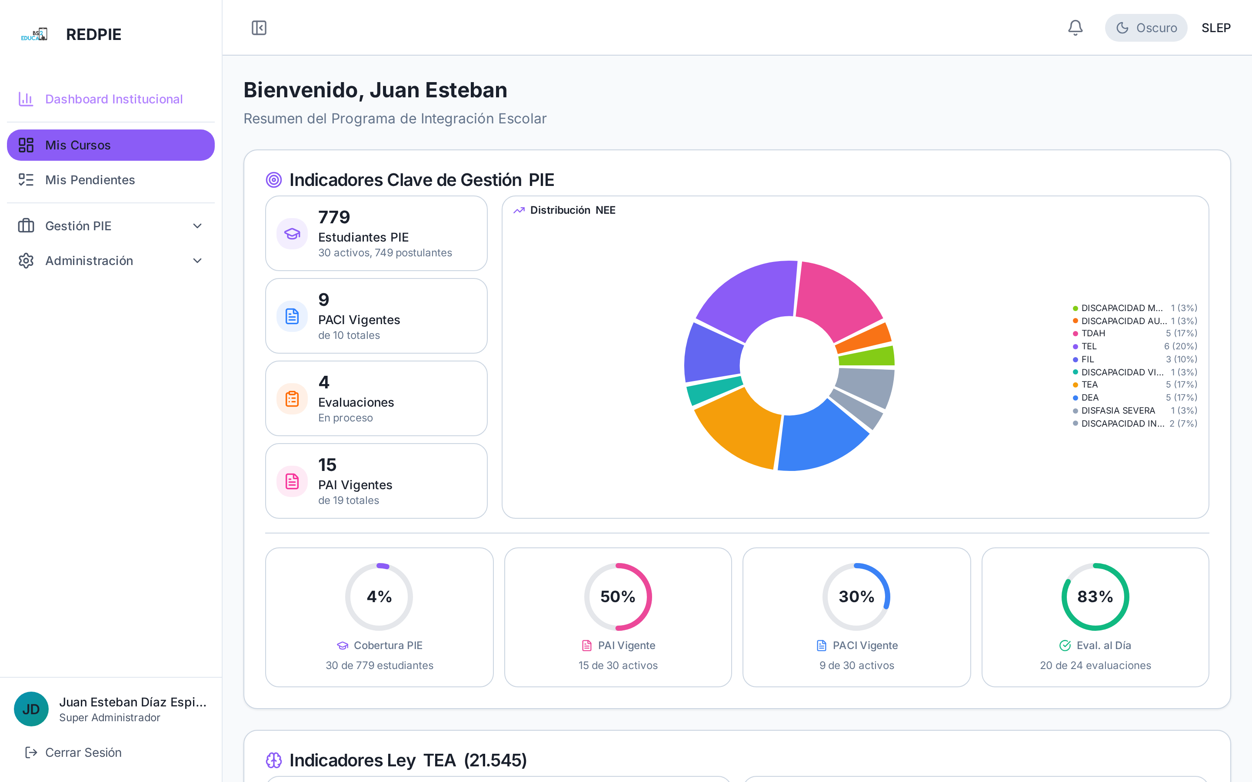Expand Administración chevron
The width and height of the screenshot is (1252, 782).
coord(197,261)
